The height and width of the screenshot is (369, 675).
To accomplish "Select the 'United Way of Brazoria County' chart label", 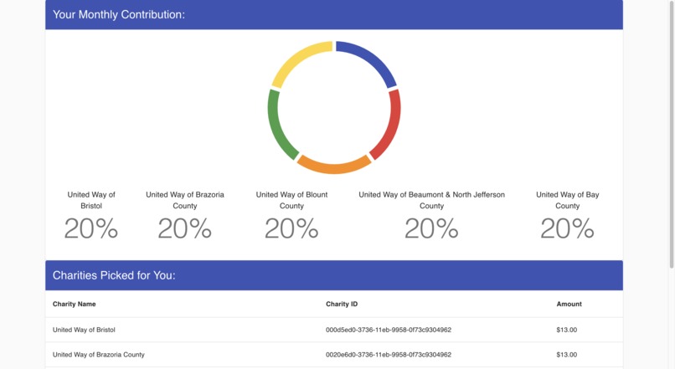I will click(x=185, y=200).
